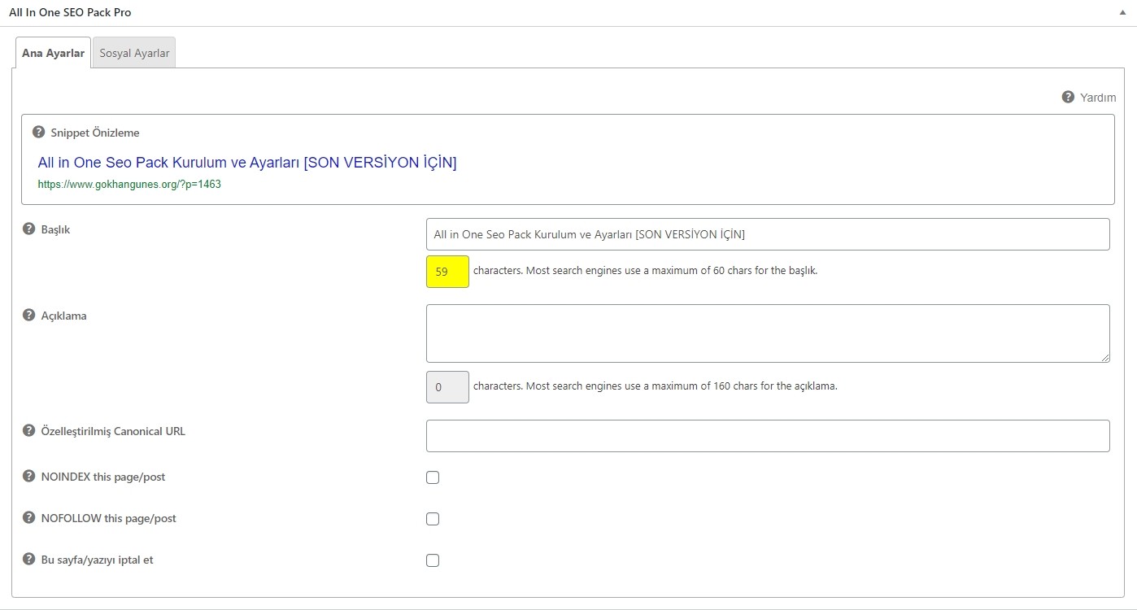Switch to the Ana Ayarlar tab

click(x=53, y=53)
